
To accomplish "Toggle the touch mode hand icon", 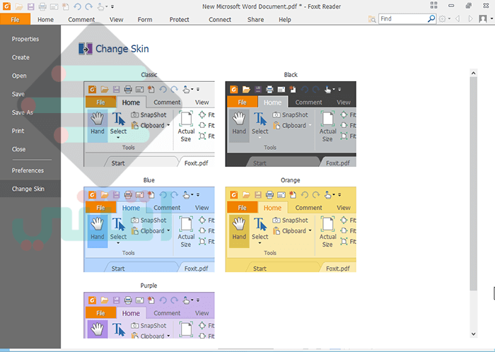I will pyautogui.click(x=100, y=6).
